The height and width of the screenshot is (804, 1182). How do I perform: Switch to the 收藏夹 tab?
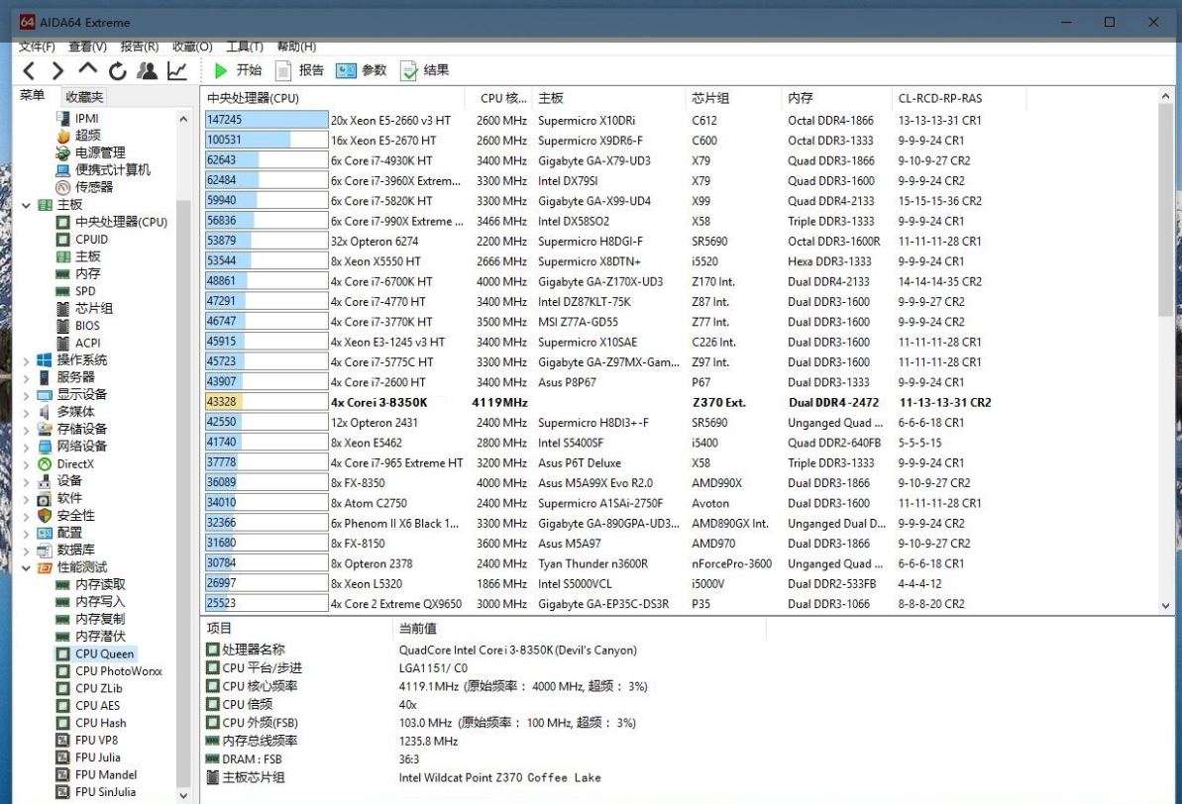coord(83,96)
